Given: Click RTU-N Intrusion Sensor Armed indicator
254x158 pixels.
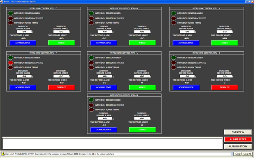Looking at the screenshot, I should [92, 100].
